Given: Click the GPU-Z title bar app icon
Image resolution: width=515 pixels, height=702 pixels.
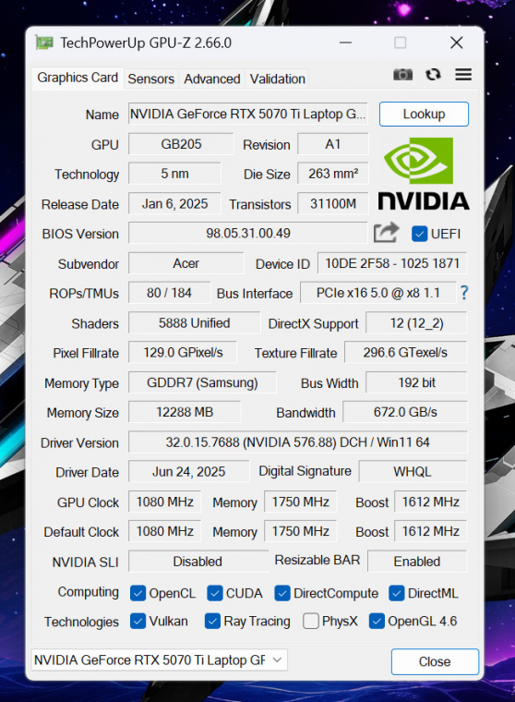Looking at the screenshot, I should click(x=44, y=43).
